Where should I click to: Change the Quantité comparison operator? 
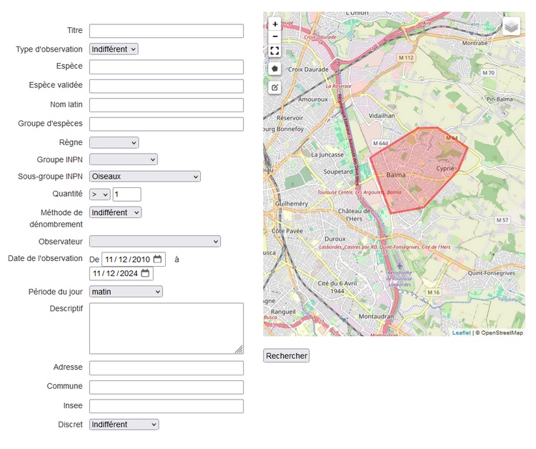[100, 194]
